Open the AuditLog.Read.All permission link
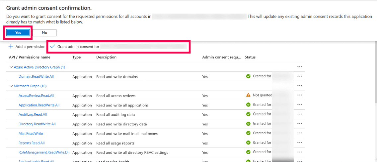The height and width of the screenshot is (162, 377). tap(33, 114)
